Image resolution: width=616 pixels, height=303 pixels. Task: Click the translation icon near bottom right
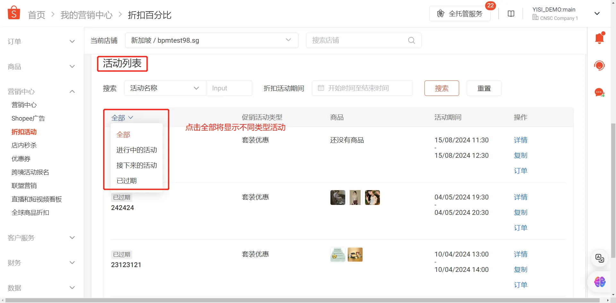point(599,258)
